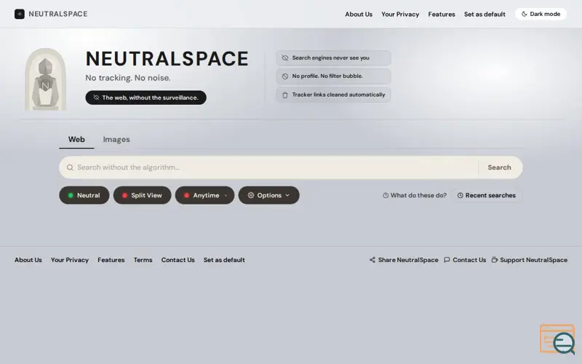Open Contact Us in left footer links
The height and width of the screenshot is (364, 582).
pos(178,260)
